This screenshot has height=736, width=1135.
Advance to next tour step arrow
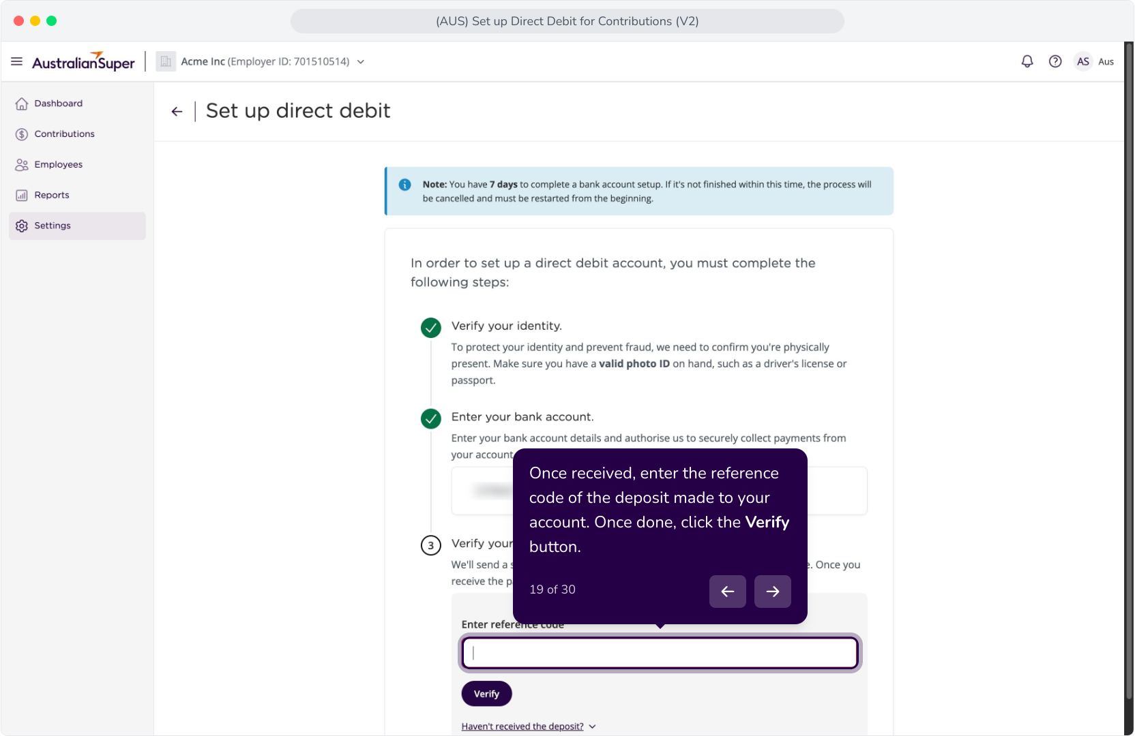773,592
